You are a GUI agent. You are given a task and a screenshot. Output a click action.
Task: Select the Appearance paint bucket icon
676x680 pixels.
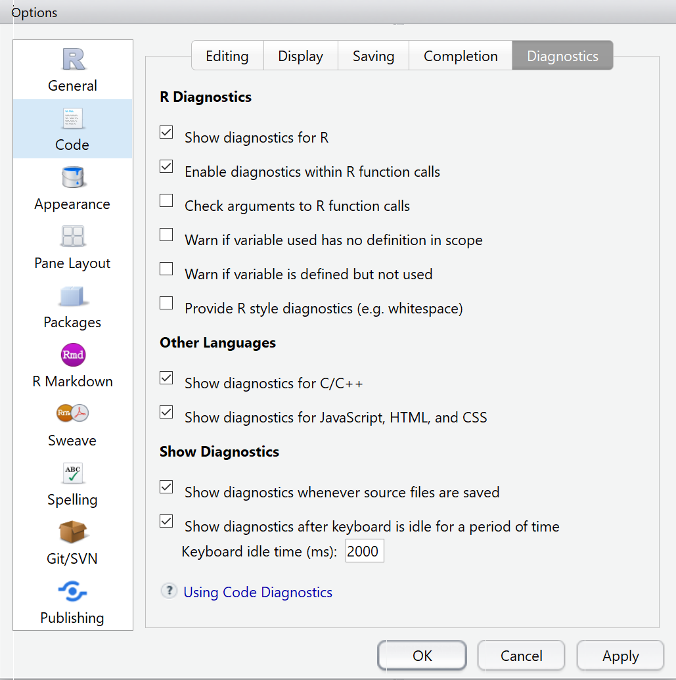click(x=72, y=177)
